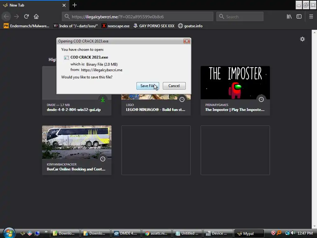Click the Windows Start orb
The height and width of the screenshot is (238, 317).
(8, 233)
